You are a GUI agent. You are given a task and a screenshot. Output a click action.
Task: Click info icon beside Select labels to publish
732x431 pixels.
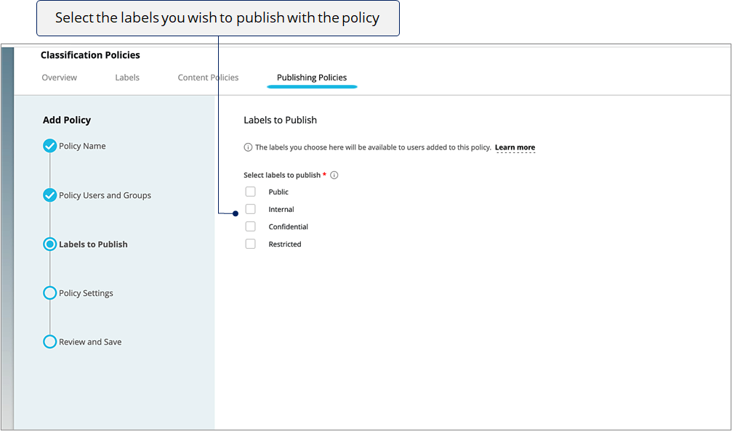point(334,175)
